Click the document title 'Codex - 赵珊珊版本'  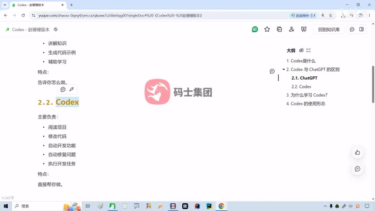pyautogui.click(x=30, y=29)
